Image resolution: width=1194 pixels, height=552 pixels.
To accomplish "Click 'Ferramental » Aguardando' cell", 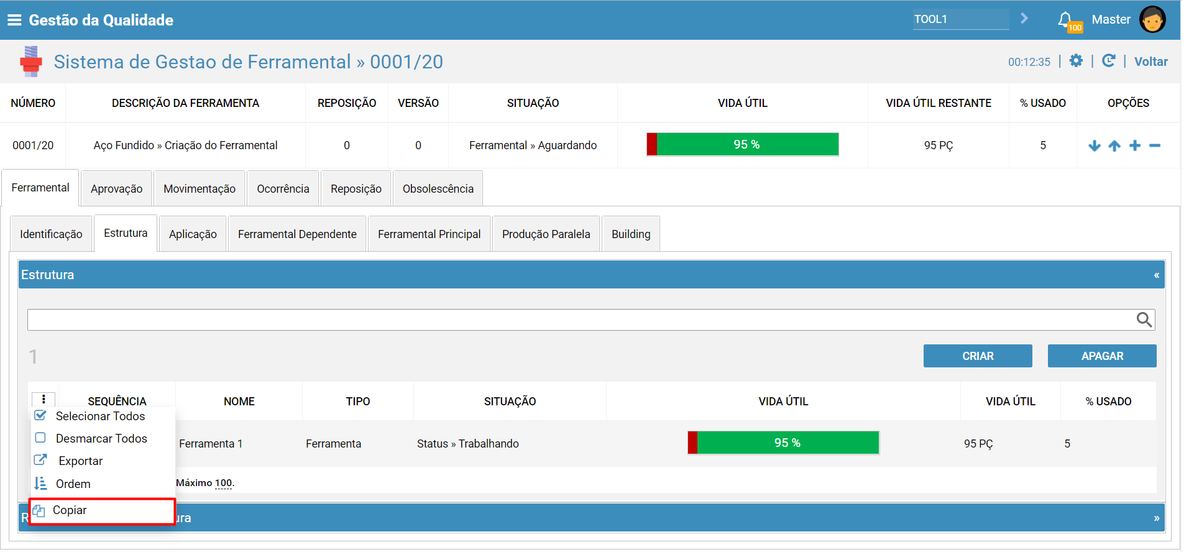I will coord(533,145).
